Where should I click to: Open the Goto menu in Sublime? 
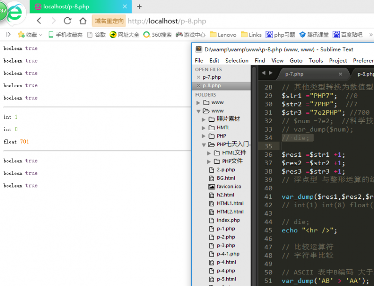(296, 60)
